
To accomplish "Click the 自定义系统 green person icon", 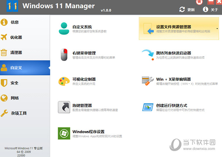I will click(64, 28).
